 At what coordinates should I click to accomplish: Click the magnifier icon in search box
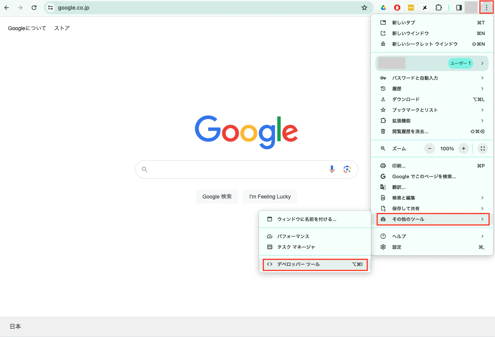click(x=144, y=169)
